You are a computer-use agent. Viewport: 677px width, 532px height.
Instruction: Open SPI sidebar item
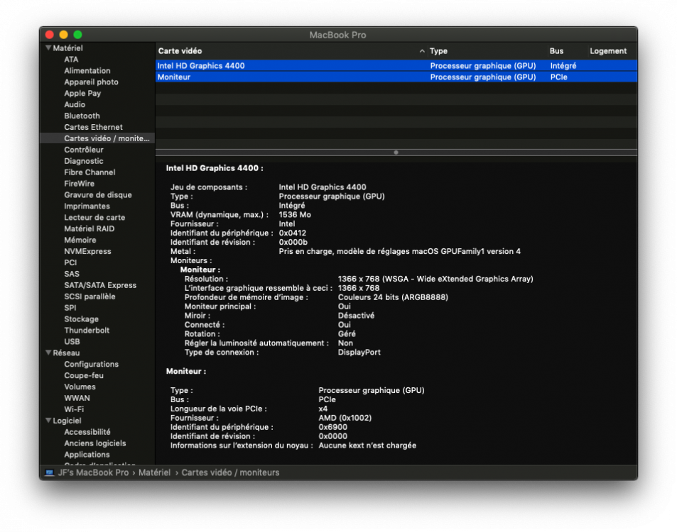pos(70,308)
